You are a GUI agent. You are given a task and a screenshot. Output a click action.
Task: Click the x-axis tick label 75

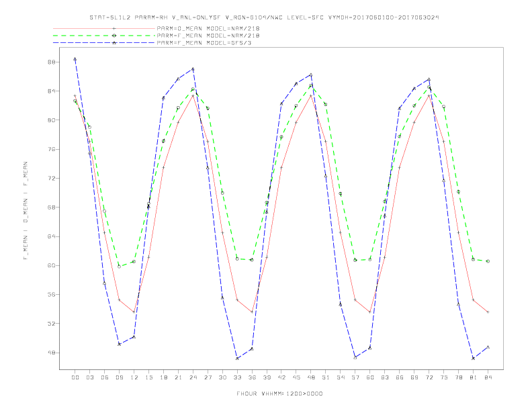444,377
